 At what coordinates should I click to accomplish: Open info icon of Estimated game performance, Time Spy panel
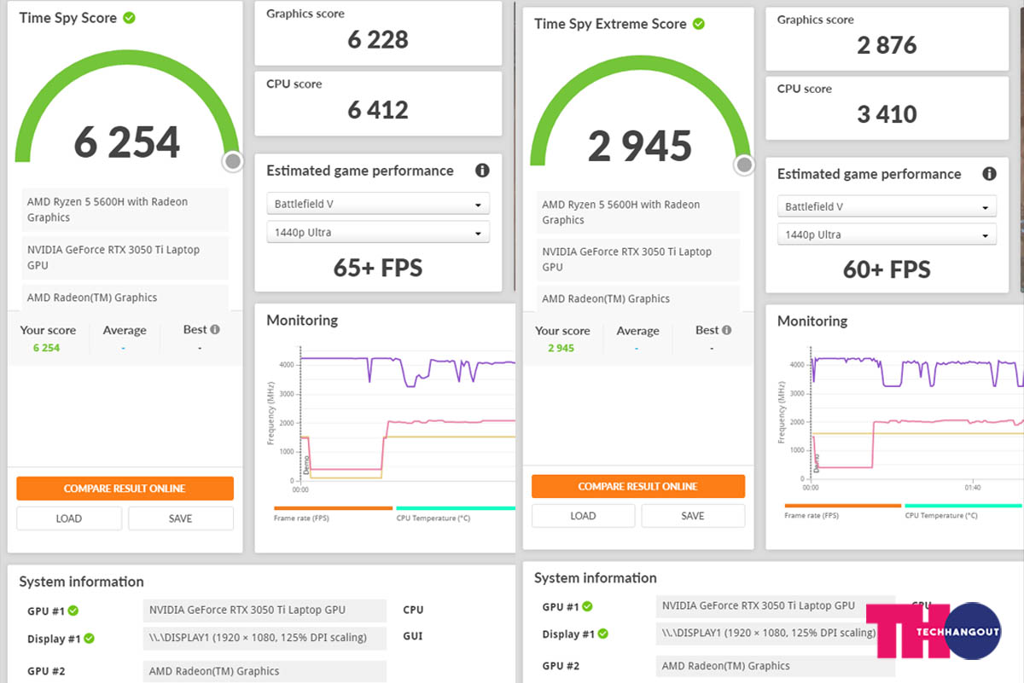(482, 171)
